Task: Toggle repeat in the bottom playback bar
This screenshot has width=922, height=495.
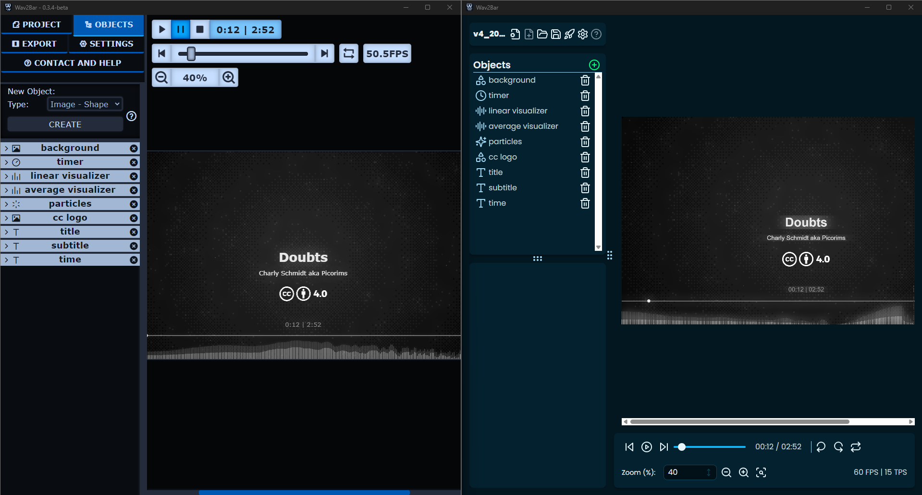Action: click(856, 447)
